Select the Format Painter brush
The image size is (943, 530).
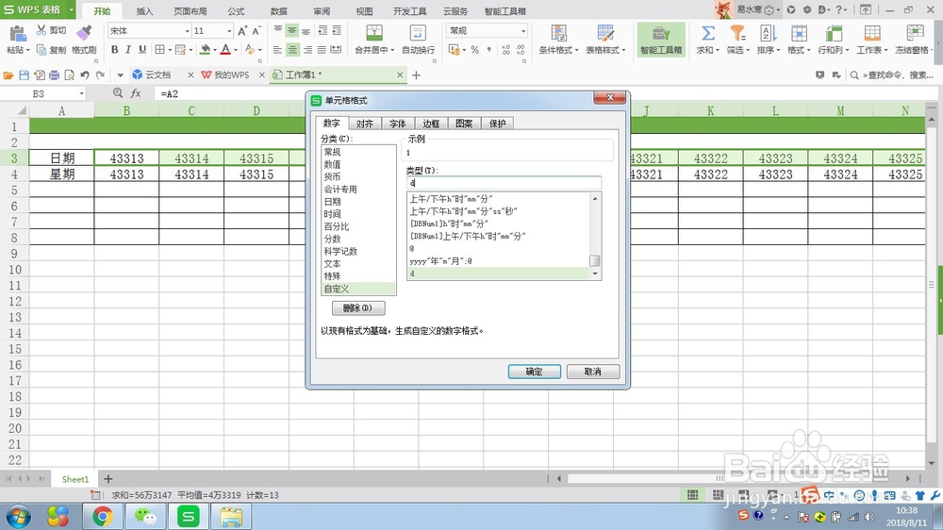coord(84,33)
